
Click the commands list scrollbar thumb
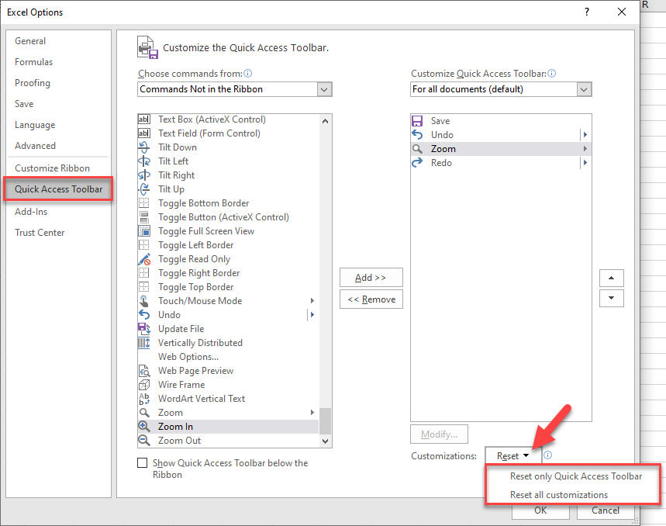tap(326, 421)
